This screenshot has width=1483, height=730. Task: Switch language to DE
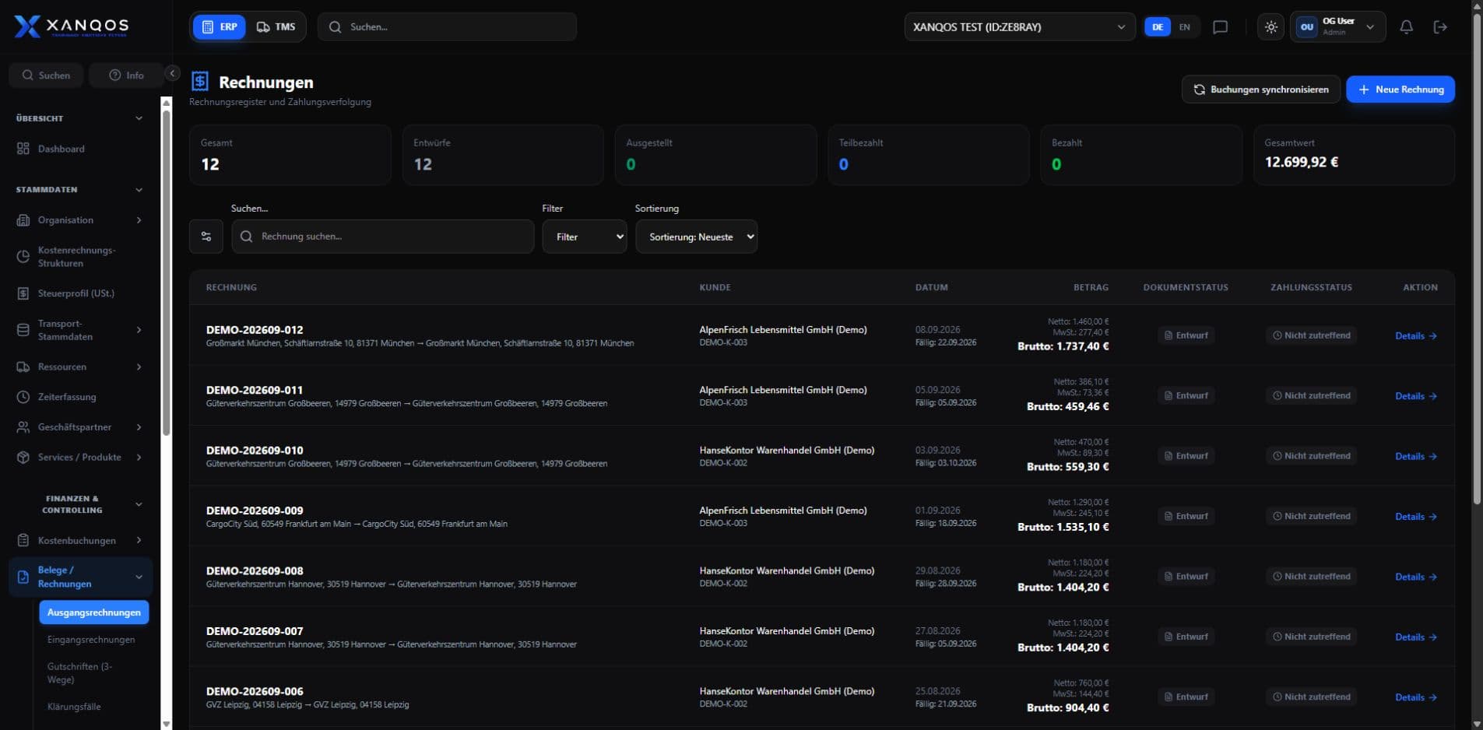click(x=1158, y=27)
